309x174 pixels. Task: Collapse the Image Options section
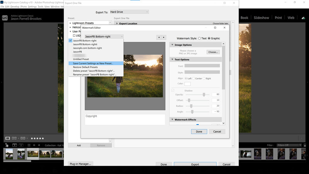coord(172,45)
